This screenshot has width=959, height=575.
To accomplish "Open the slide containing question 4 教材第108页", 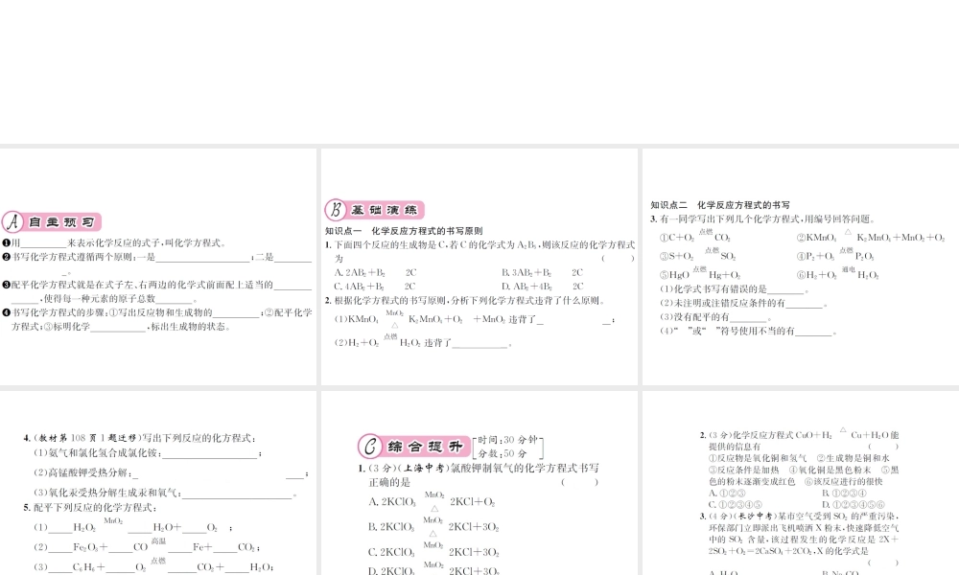I will (158, 483).
